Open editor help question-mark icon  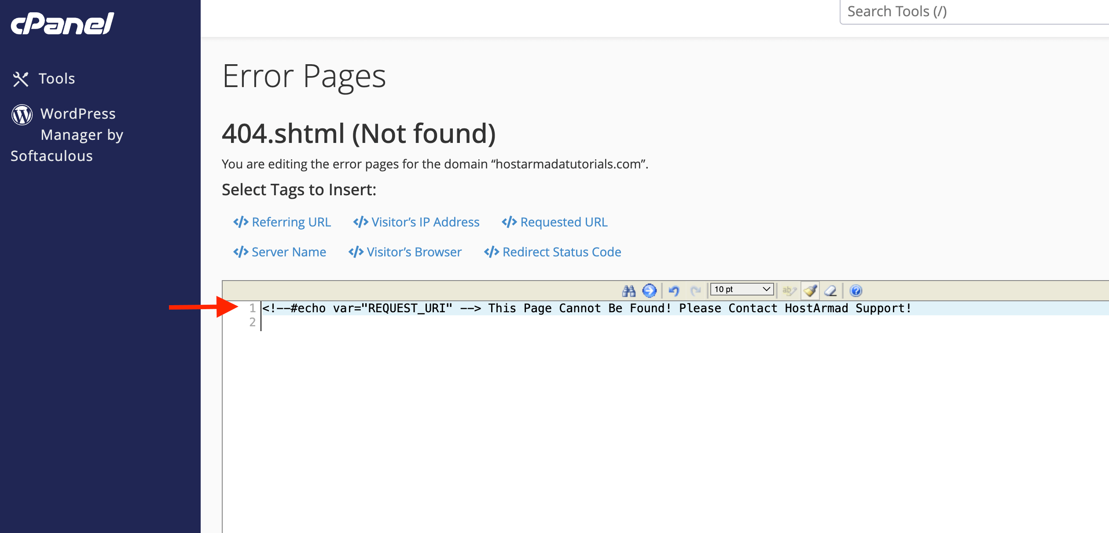[x=856, y=291]
